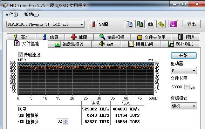This screenshot has width=205, height=129.
Task: Click the 54 degree temperature reading
Action: [x=103, y=24]
